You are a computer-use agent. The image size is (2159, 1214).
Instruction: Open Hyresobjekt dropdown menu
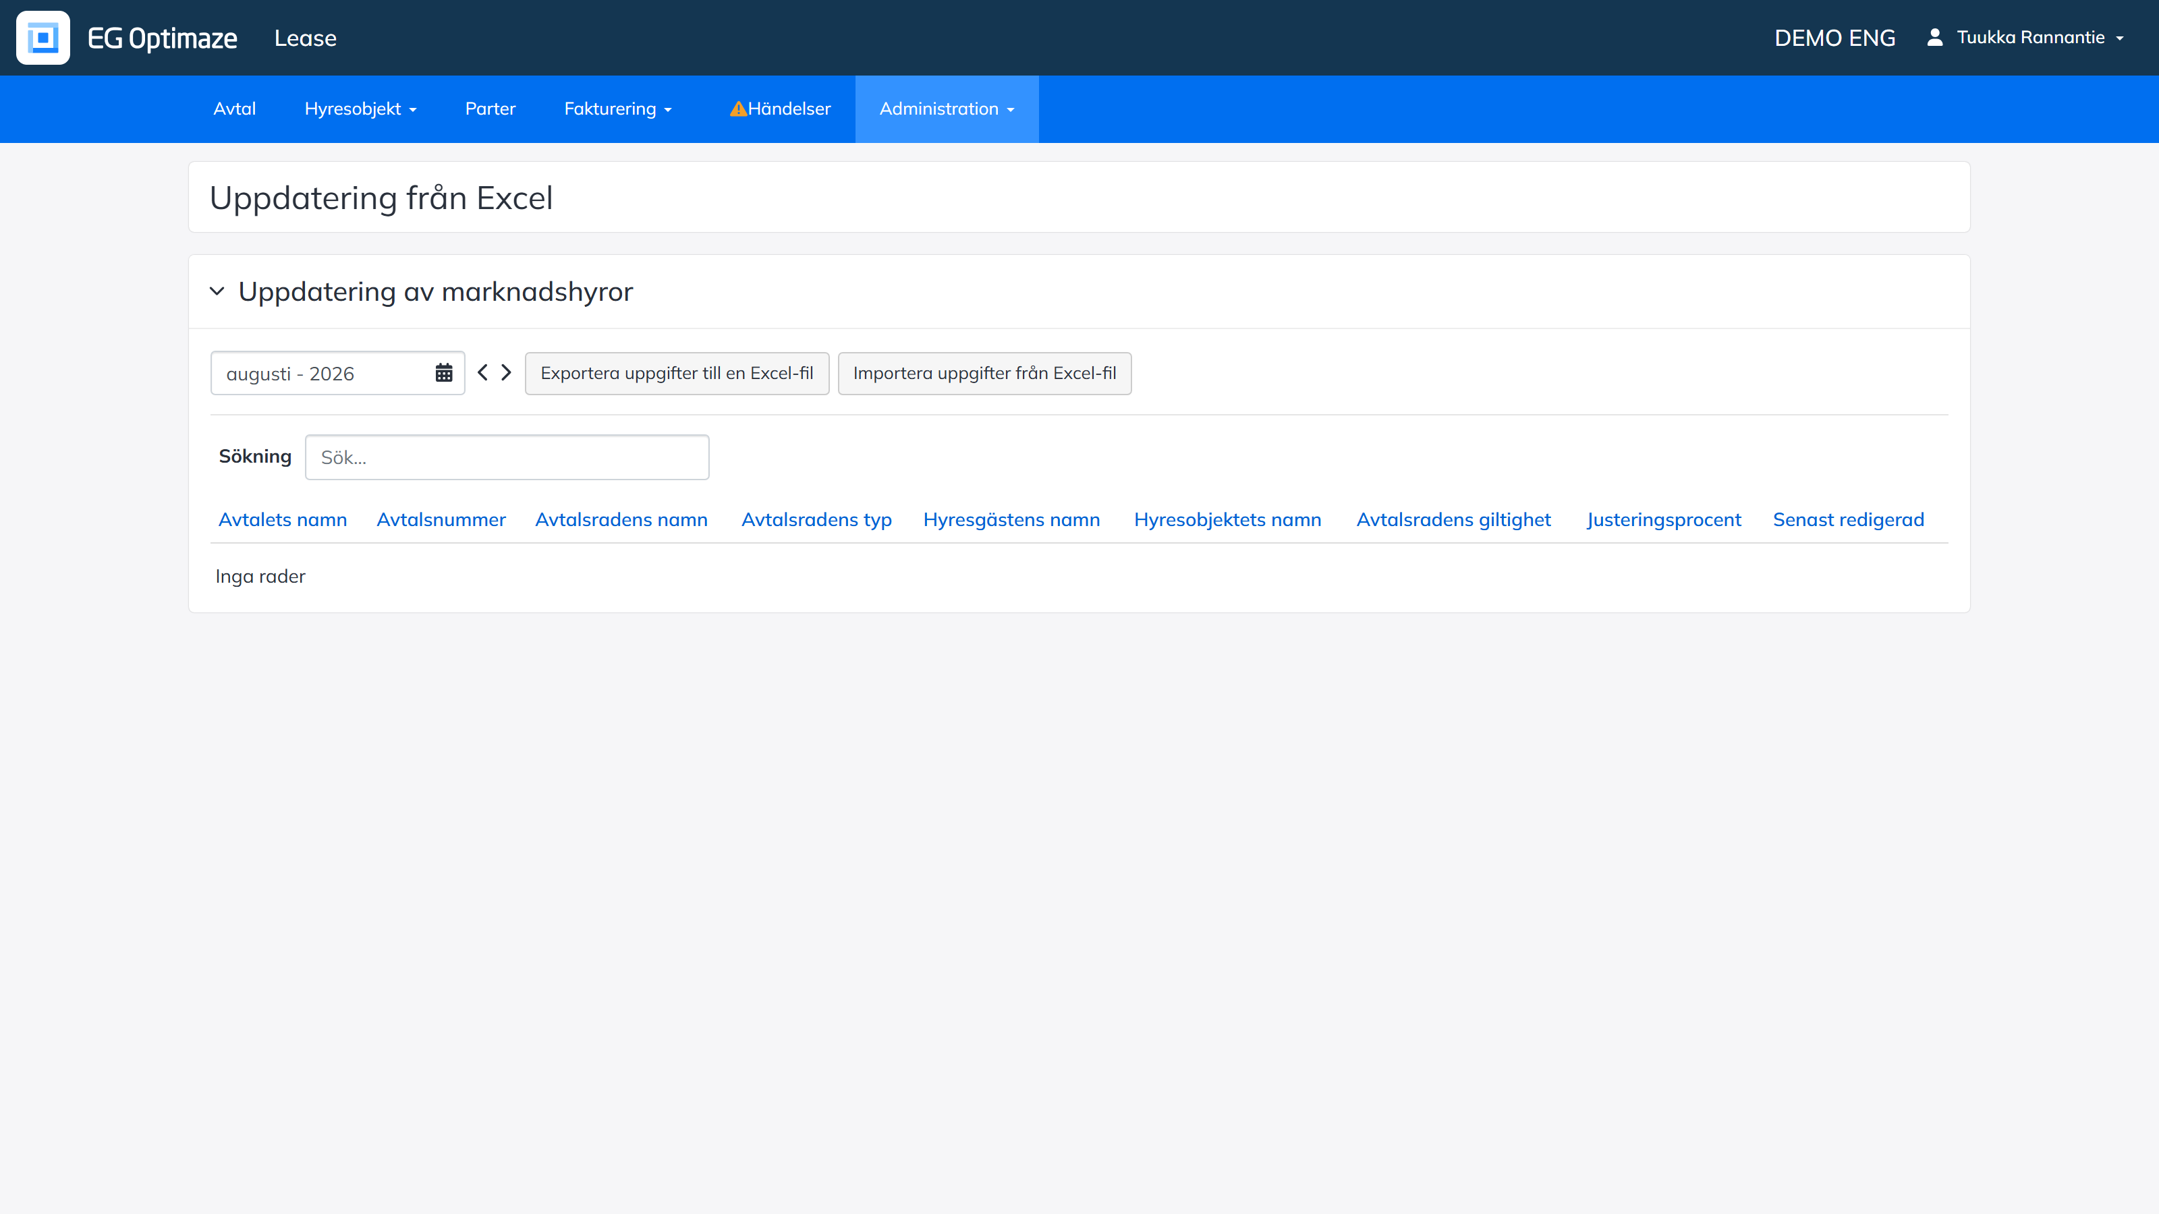click(360, 109)
